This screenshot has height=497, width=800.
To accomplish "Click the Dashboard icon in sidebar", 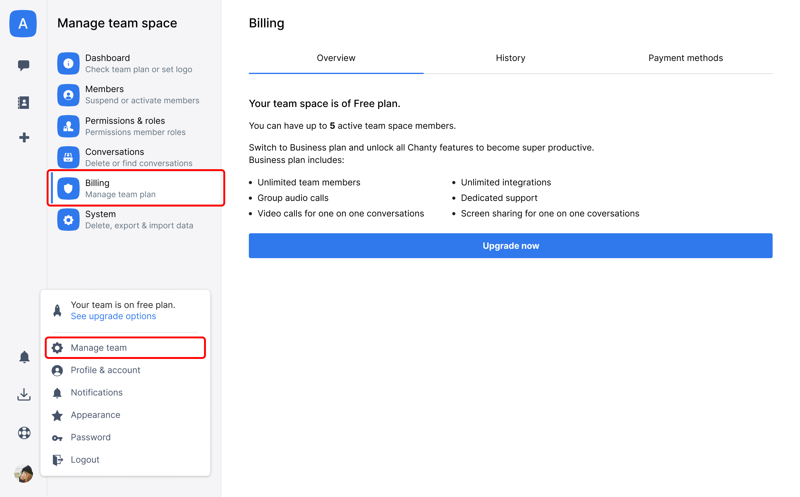I will 67,63.
